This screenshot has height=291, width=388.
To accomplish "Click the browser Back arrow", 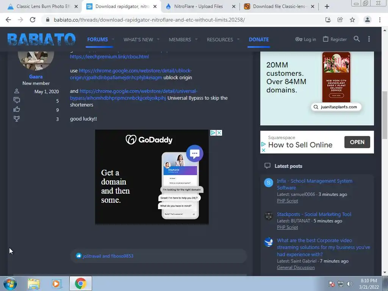I will [8, 20].
